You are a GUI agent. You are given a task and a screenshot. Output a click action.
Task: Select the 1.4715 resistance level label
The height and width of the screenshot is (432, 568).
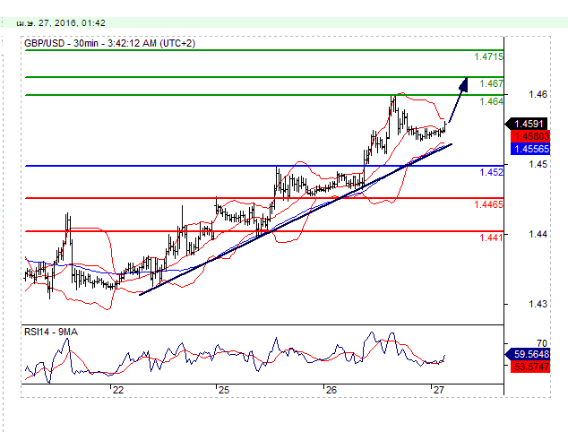pos(488,56)
